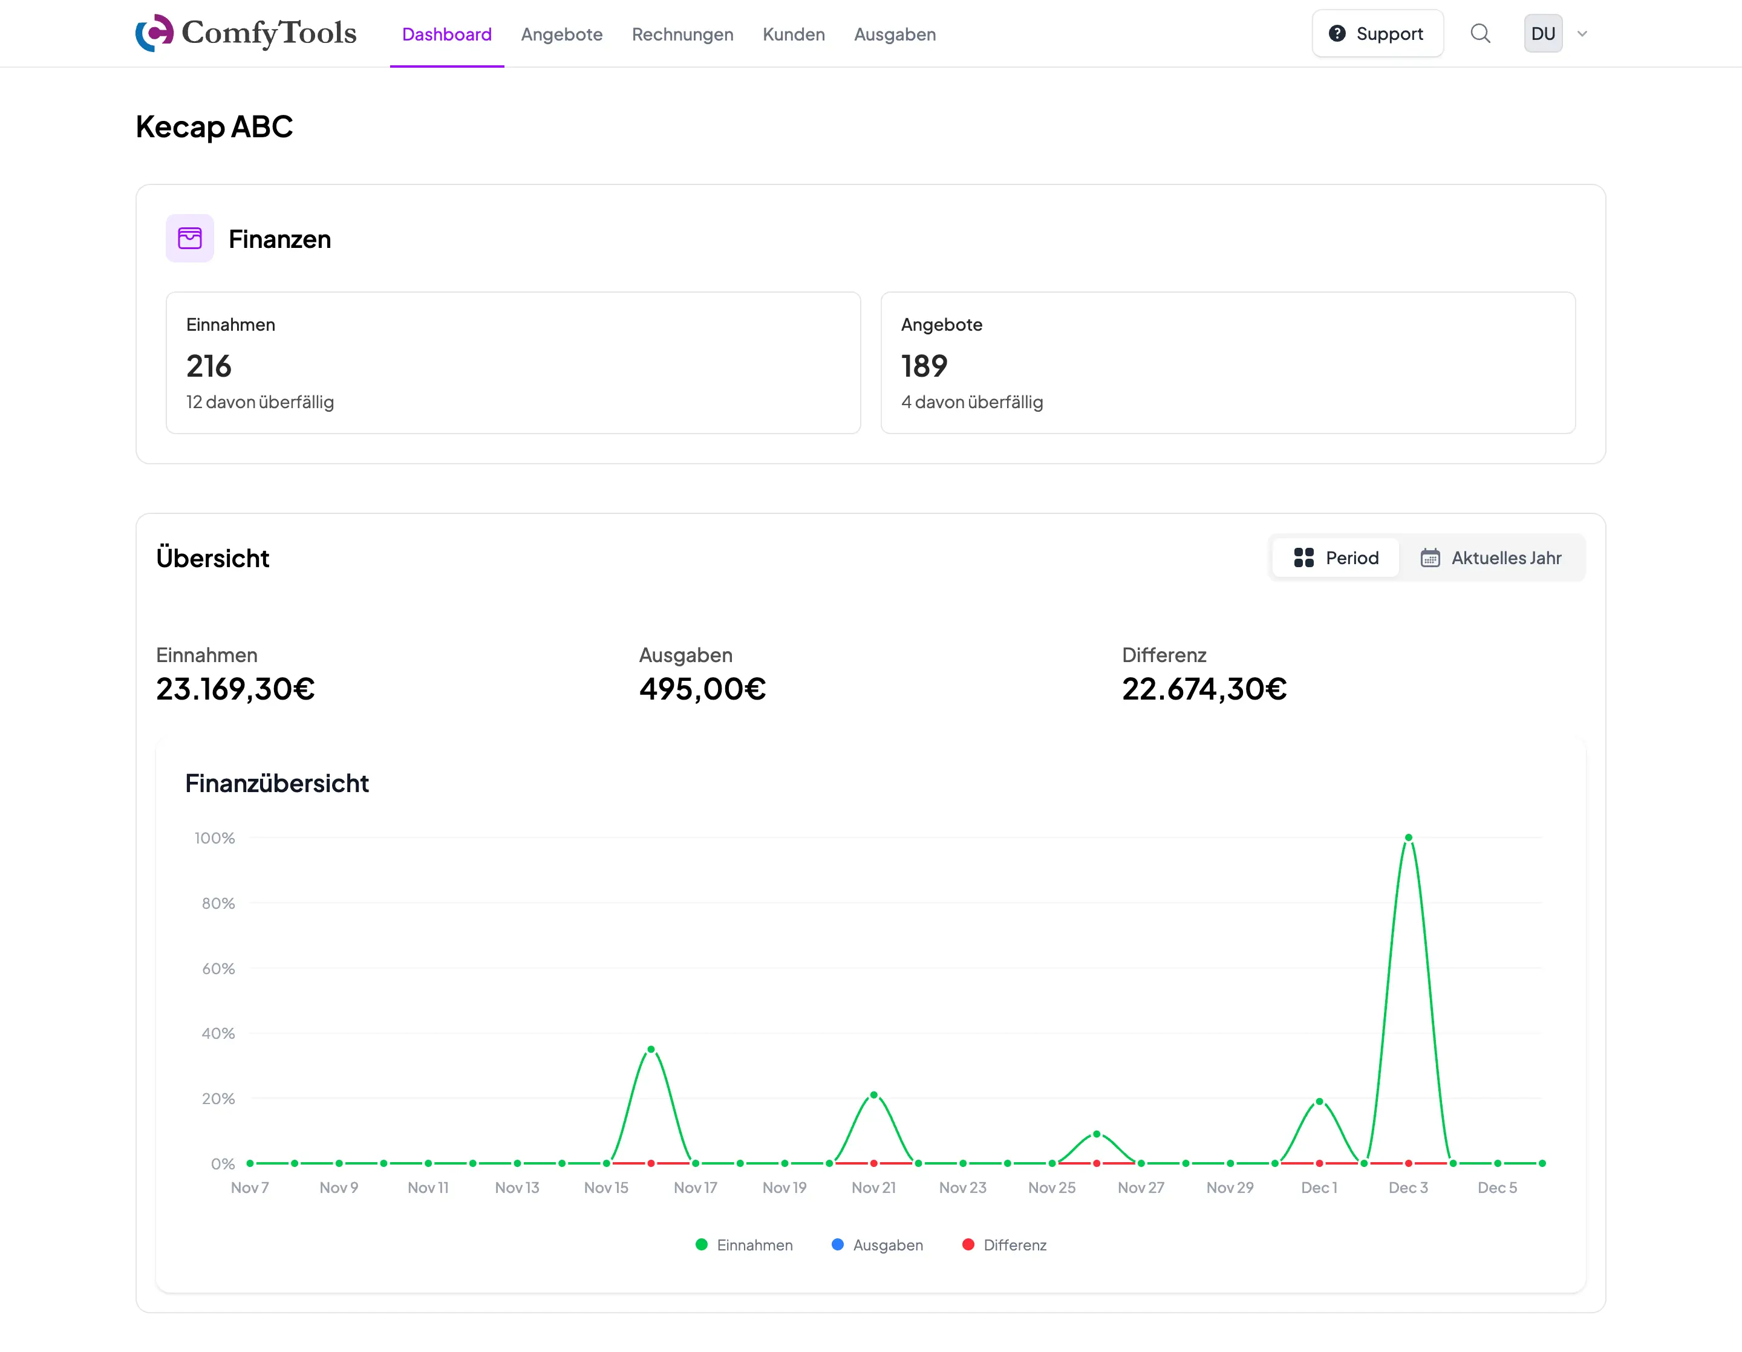Click the purple Finanzen wallet icon

pyautogui.click(x=190, y=238)
